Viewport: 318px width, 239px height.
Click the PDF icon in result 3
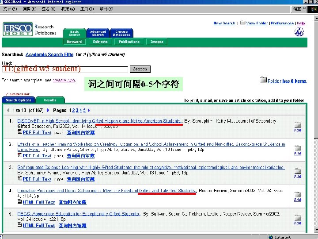pyautogui.click(x=20, y=178)
